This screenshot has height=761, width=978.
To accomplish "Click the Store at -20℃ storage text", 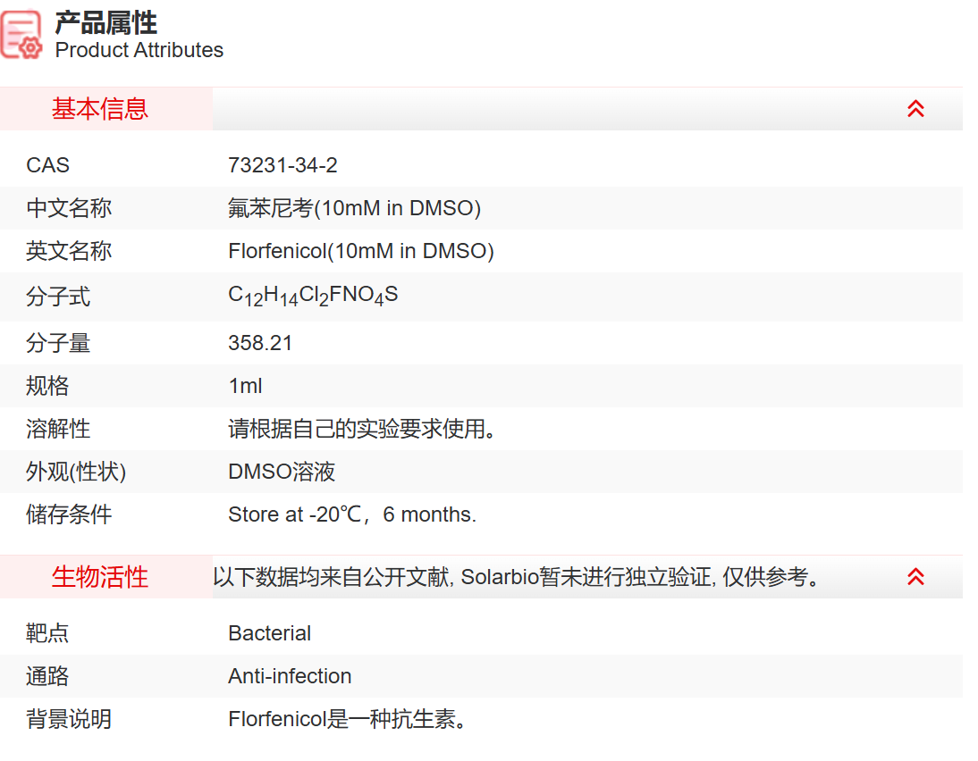I will 352,514.
